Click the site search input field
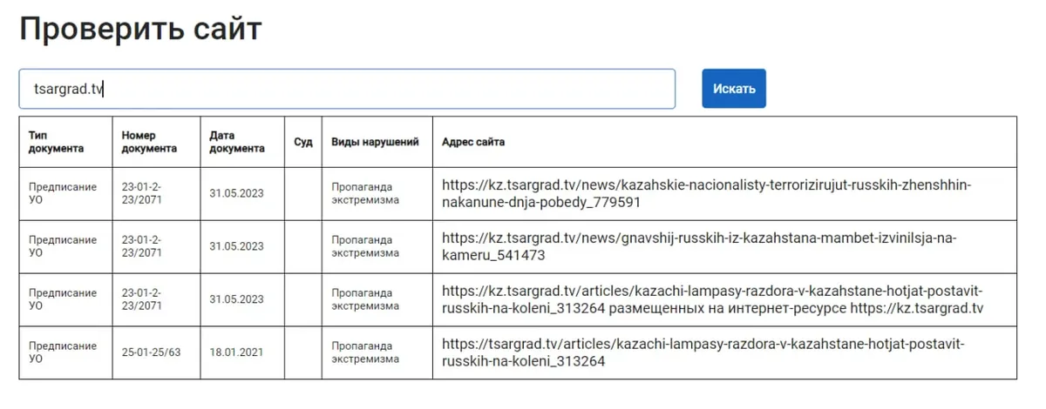The width and height of the screenshot is (1046, 409). click(x=347, y=89)
